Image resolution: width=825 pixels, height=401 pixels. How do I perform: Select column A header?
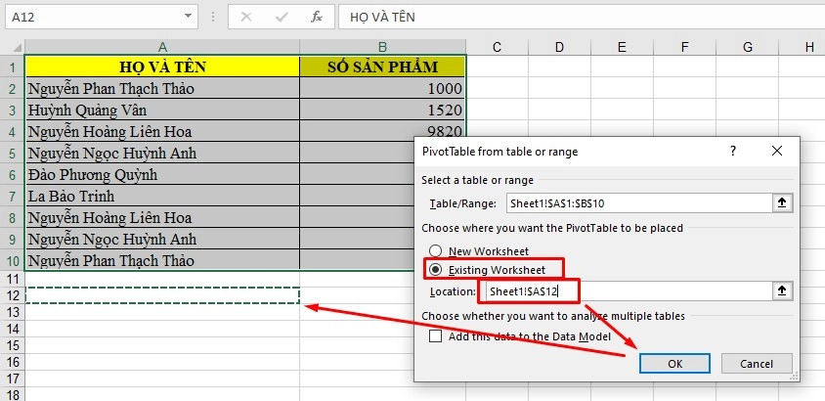pos(162,47)
